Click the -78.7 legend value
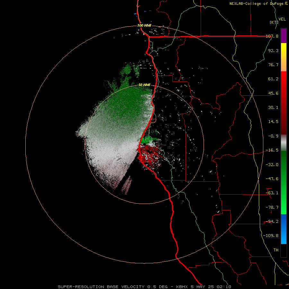 coord(272,207)
